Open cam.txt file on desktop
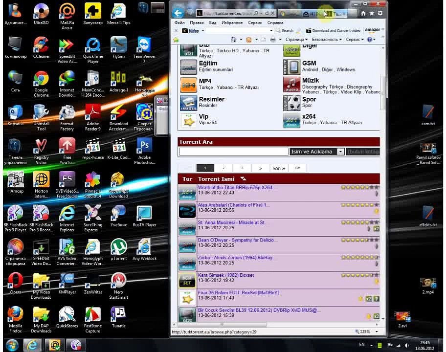Image resolution: width=446 pixels, height=352 pixels. tap(428, 115)
